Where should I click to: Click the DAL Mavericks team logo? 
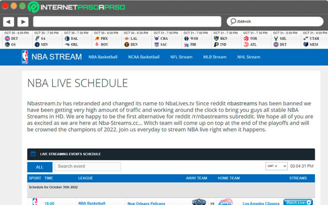click(67, 38)
